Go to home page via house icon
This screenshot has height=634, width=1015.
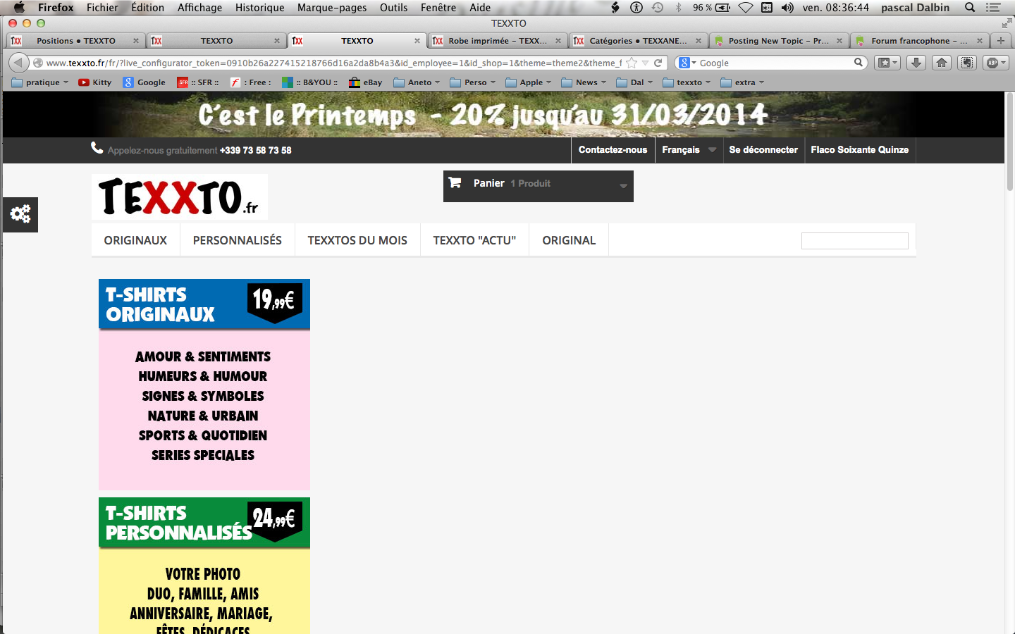[x=942, y=63]
